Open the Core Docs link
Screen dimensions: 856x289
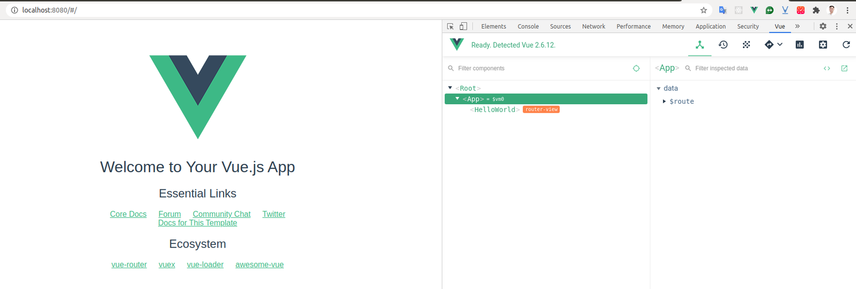point(128,214)
